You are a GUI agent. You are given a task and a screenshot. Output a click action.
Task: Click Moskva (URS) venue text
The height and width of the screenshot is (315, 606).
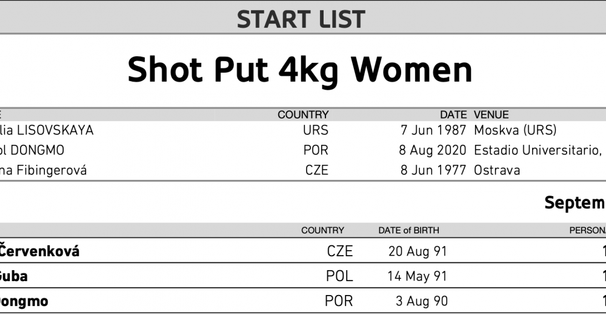515,130
